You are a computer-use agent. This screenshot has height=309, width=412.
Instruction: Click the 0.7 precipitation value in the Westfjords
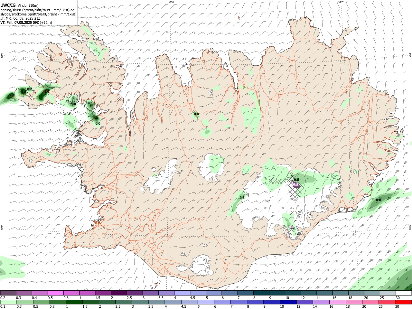(30, 89)
